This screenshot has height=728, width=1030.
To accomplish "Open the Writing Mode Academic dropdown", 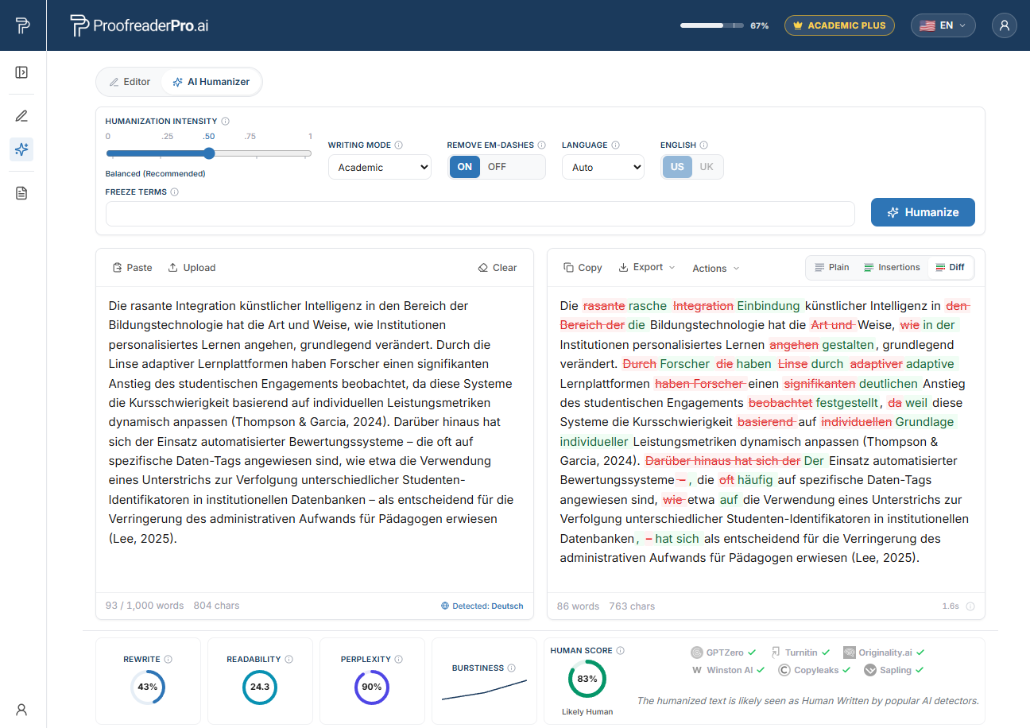I will coord(380,167).
